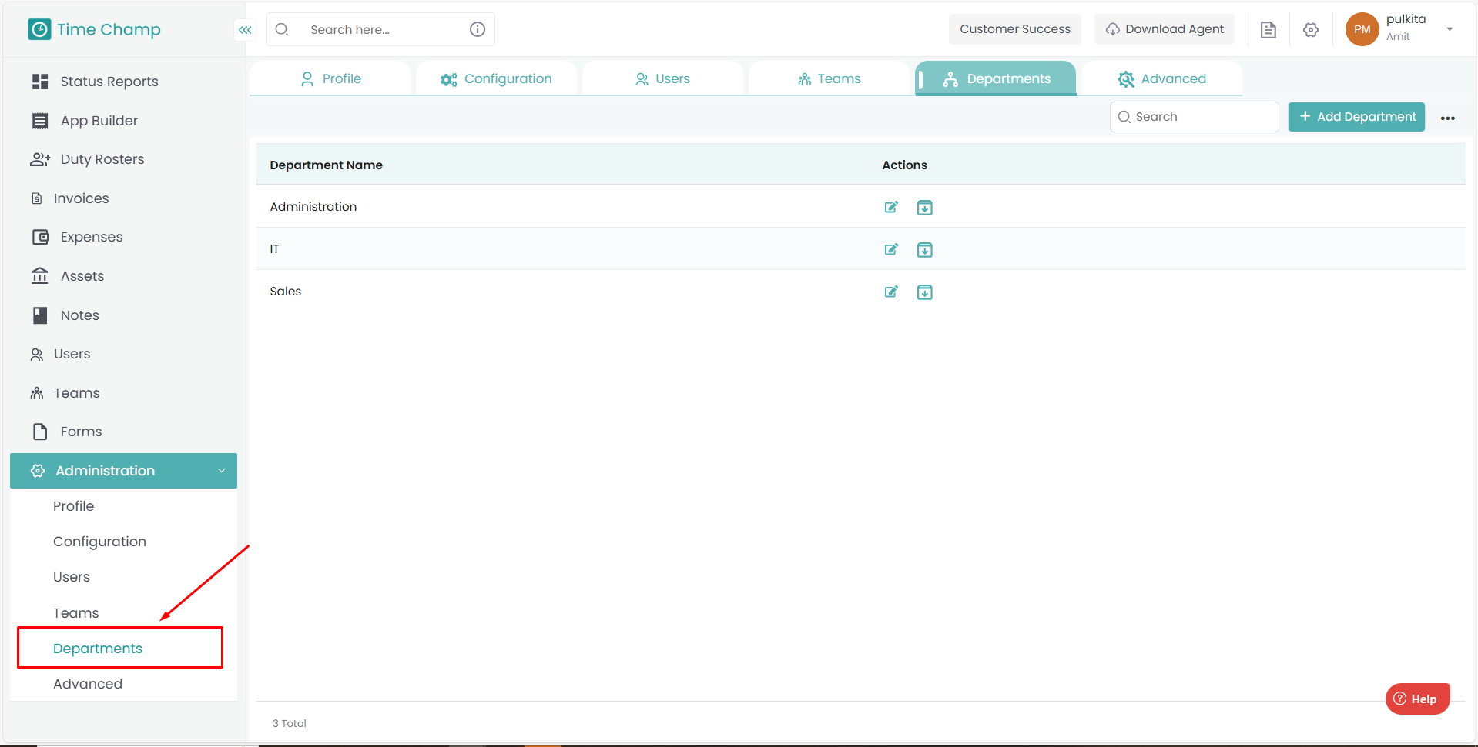Open the Advanced tab

coord(1161,78)
